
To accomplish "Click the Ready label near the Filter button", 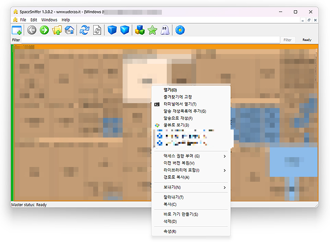I will coord(307,40).
